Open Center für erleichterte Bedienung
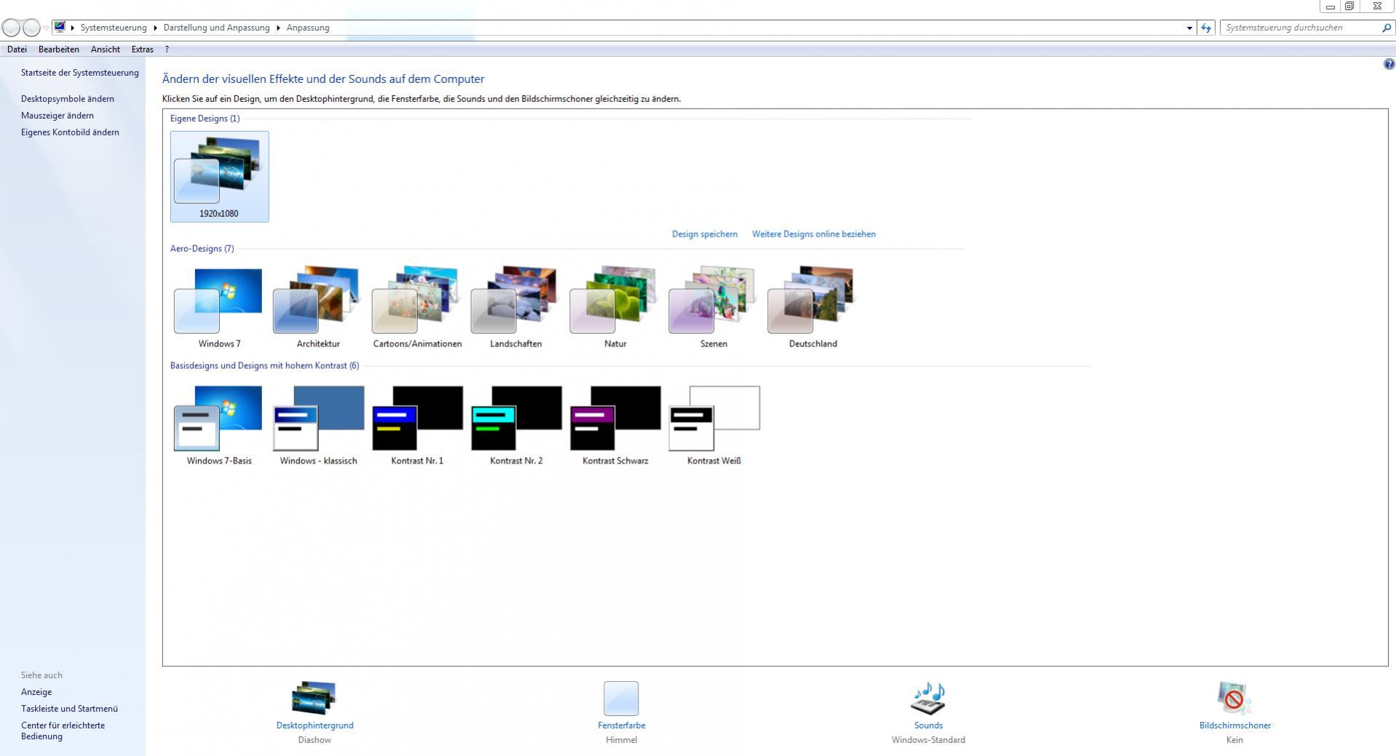 (63, 731)
